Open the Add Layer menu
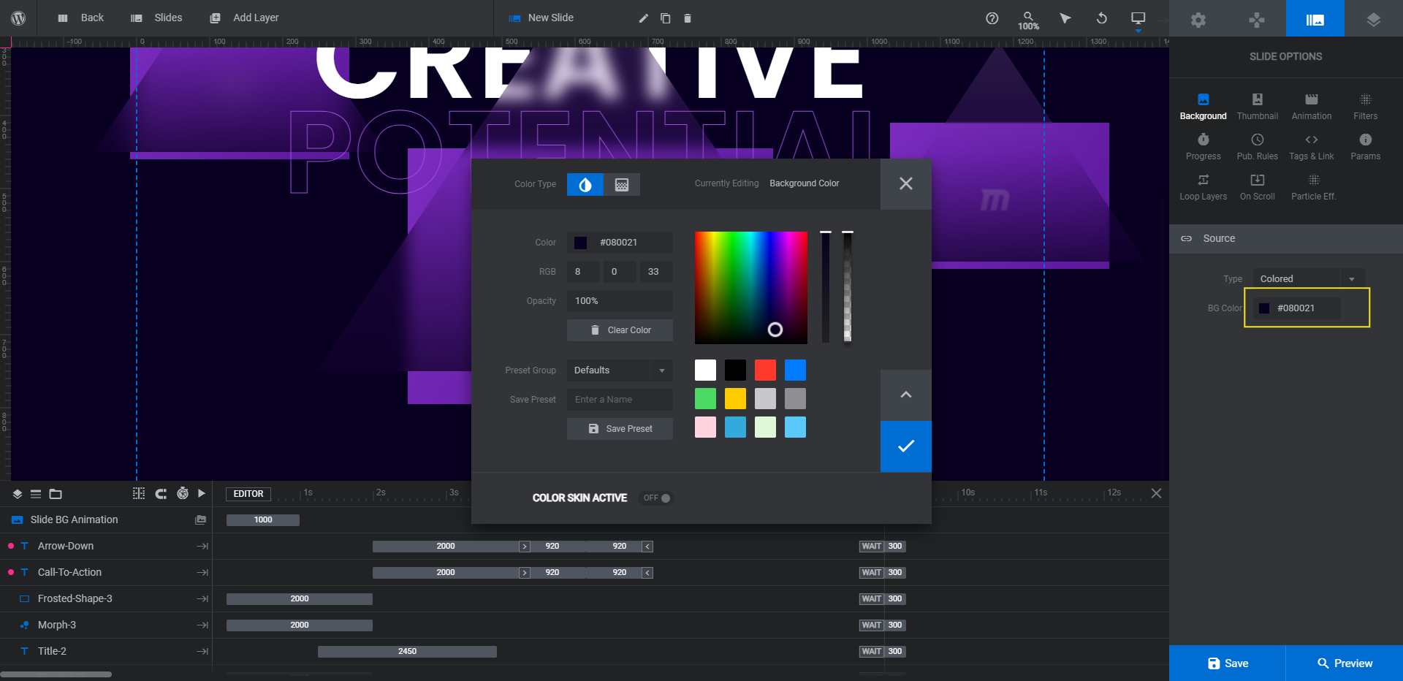The width and height of the screenshot is (1403, 681). tap(244, 18)
